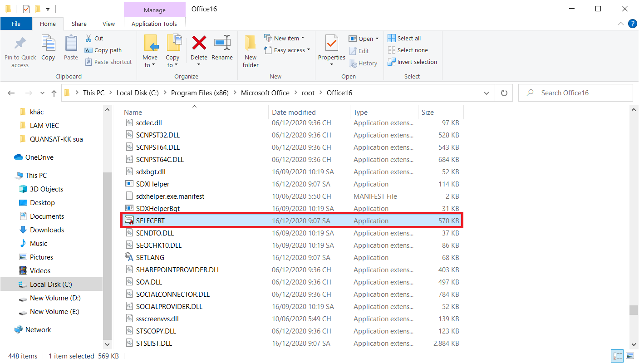This screenshot has height=363, width=639.
Task: Click the Copy icon in Clipboard group
Action: pyautogui.click(x=48, y=44)
